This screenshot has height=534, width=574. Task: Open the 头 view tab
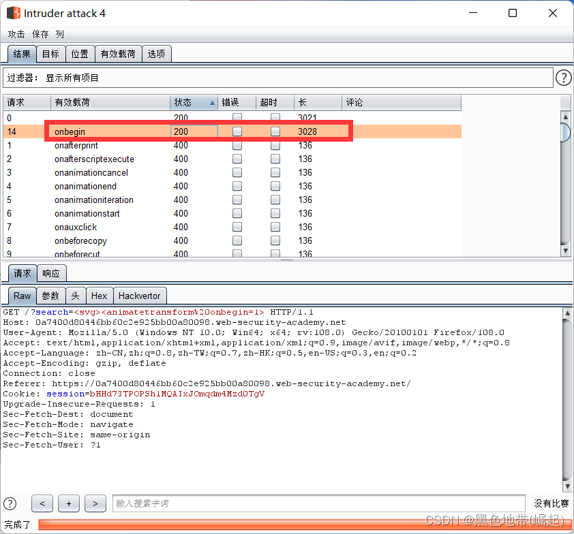[x=76, y=296]
